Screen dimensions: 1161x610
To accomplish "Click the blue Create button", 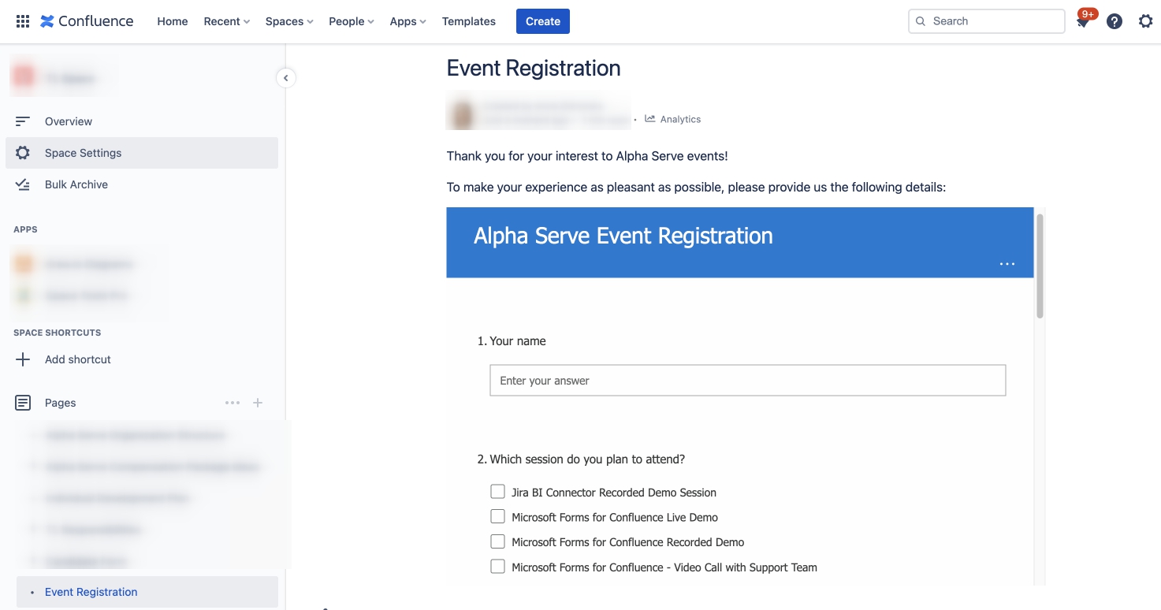I will pyautogui.click(x=543, y=21).
